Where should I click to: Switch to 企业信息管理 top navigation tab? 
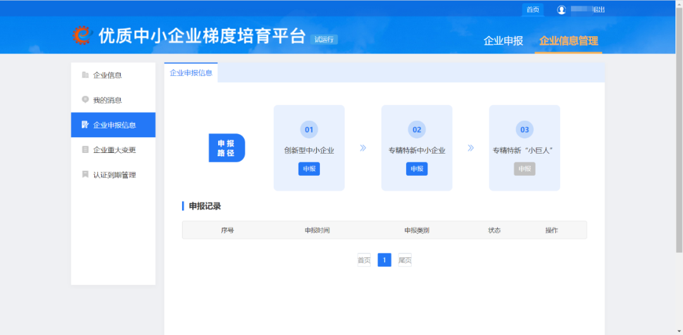coord(569,41)
